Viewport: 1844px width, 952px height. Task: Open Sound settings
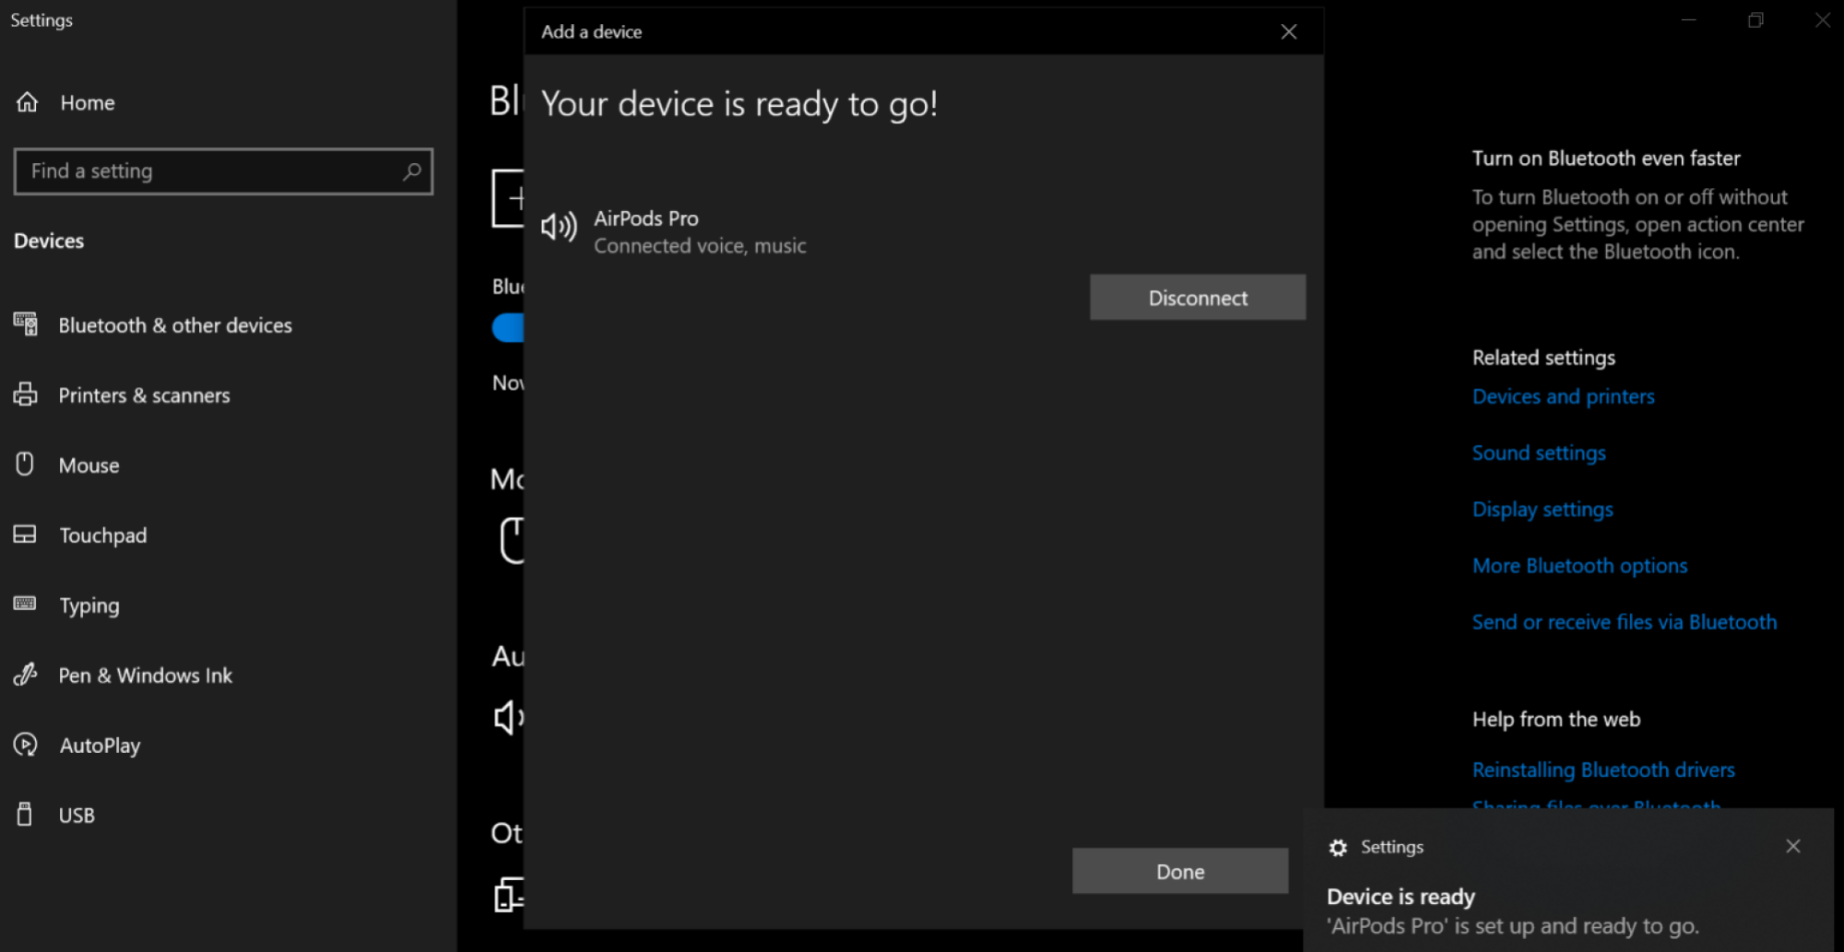click(x=1538, y=452)
